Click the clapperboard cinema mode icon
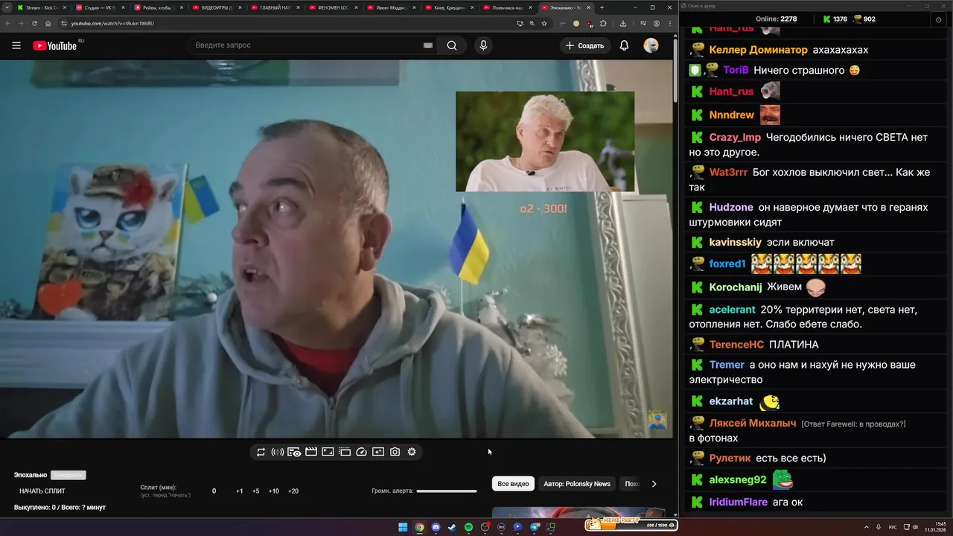The image size is (953, 536). (x=311, y=452)
